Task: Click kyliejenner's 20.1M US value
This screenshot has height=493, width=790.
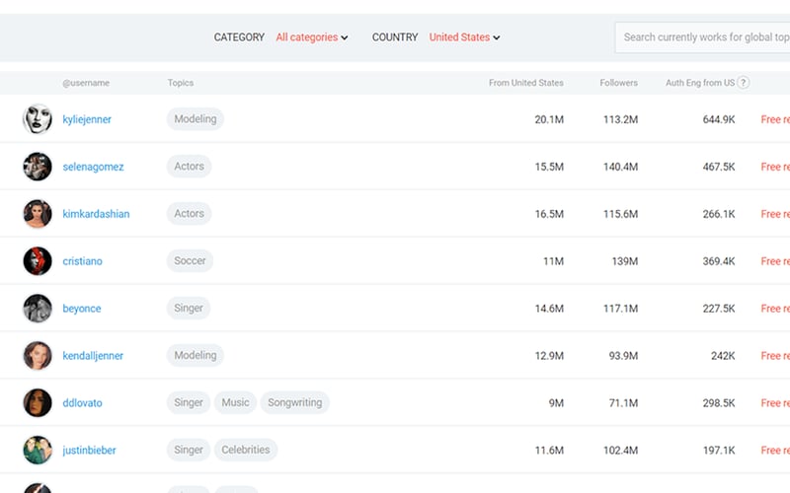Action: pyautogui.click(x=549, y=119)
